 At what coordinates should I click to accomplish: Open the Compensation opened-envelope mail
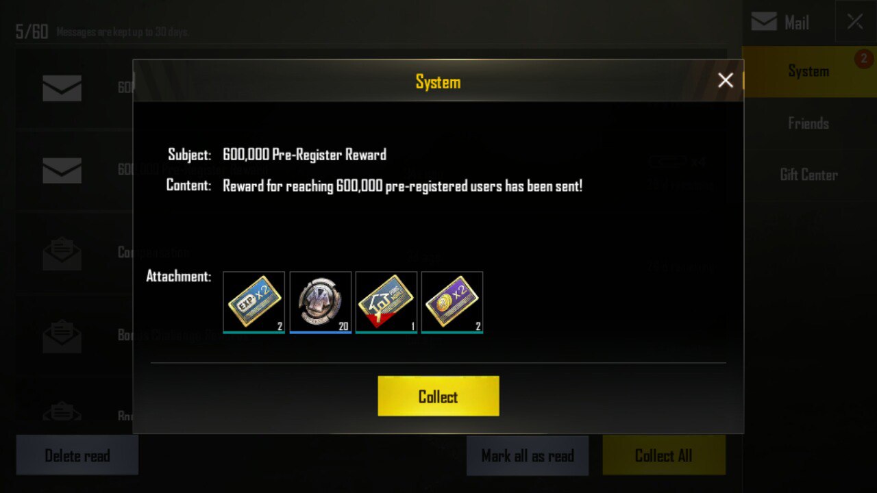62,253
